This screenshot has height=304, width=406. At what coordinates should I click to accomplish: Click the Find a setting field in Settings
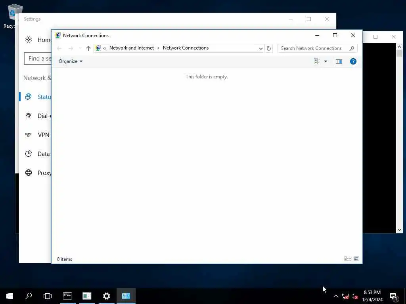pos(38,59)
